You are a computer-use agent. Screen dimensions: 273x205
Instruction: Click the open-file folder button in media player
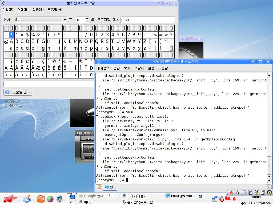pyautogui.click(x=88, y=157)
